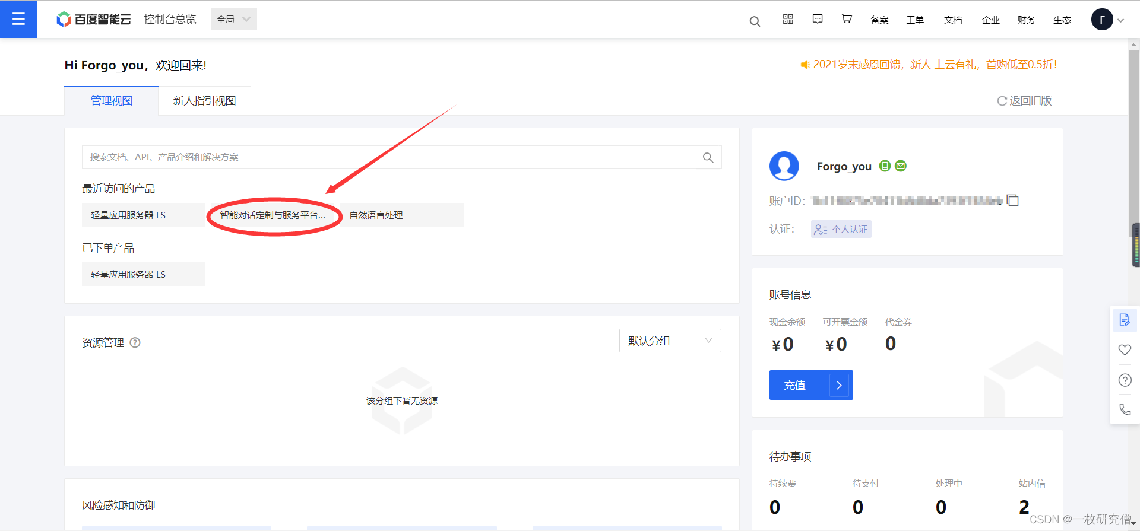1140x531 pixels.
Task: Click the 可开票金额 amount ¥0
Action: 836,344
